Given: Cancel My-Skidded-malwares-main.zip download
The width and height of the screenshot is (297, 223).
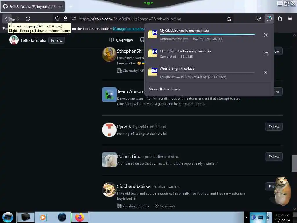Looking at the screenshot, I should 266,35.
